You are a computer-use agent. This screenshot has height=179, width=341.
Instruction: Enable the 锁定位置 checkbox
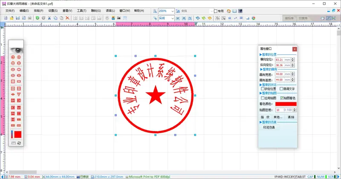click(263, 89)
